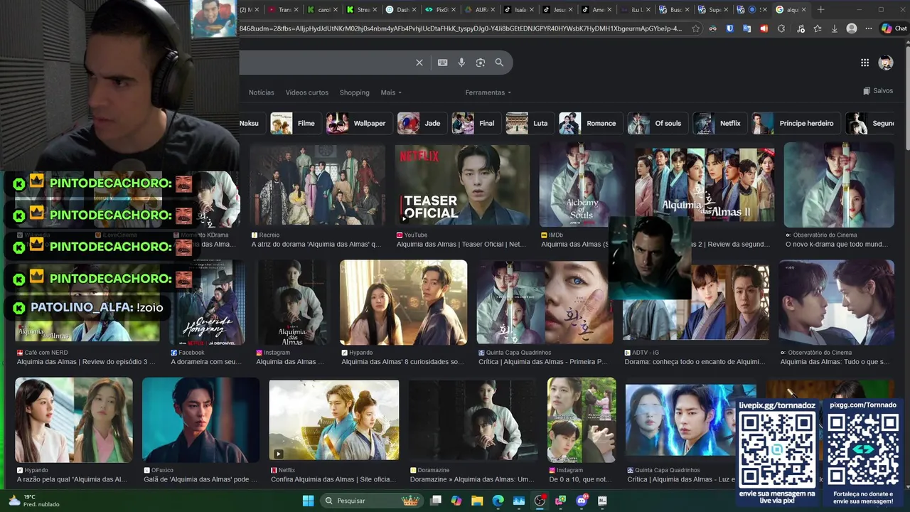Launch Copilot from the taskbar
The height and width of the screenshot is (512, 910).
pos(456,501)
